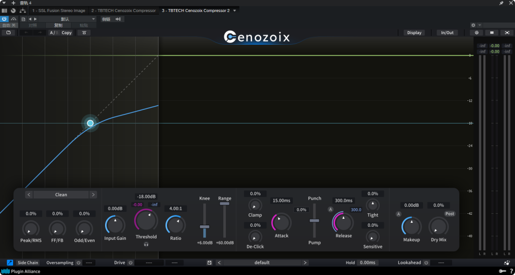Open the Clean style selector
The height and width of the screenshot is (275, 515).
click(61, 195)
